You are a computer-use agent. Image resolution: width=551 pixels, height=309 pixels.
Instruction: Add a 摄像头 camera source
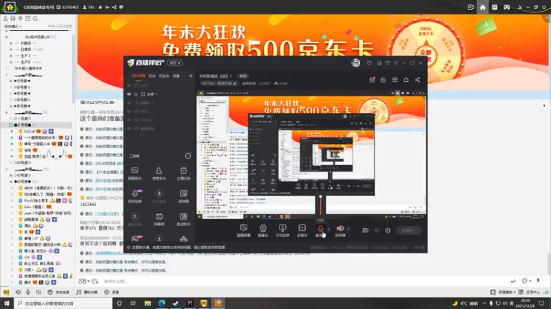(x=263, y=231)
